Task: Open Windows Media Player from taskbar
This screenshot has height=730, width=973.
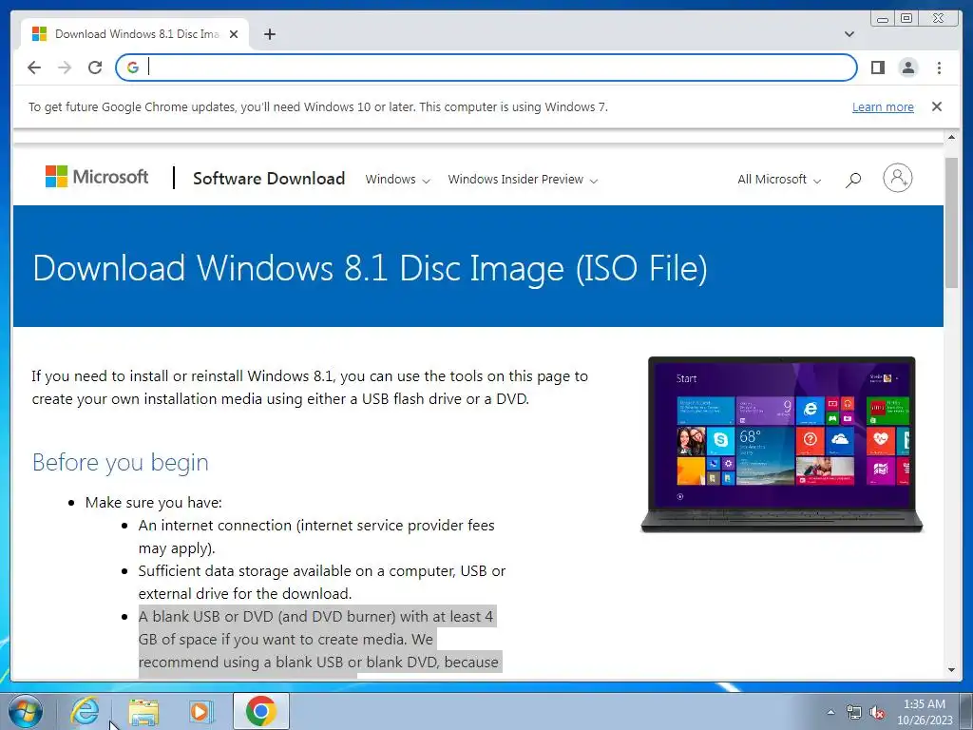Action: click(x=200, y=711)
